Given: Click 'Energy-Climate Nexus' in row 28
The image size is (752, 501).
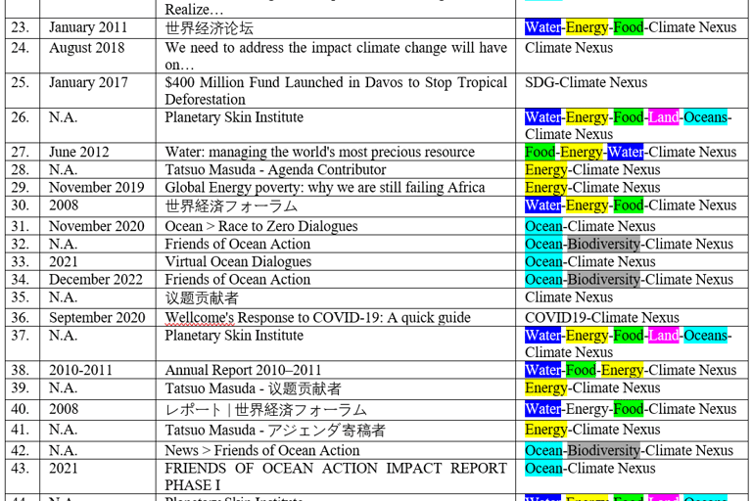Looking at the screenshot, I should 592,169.
